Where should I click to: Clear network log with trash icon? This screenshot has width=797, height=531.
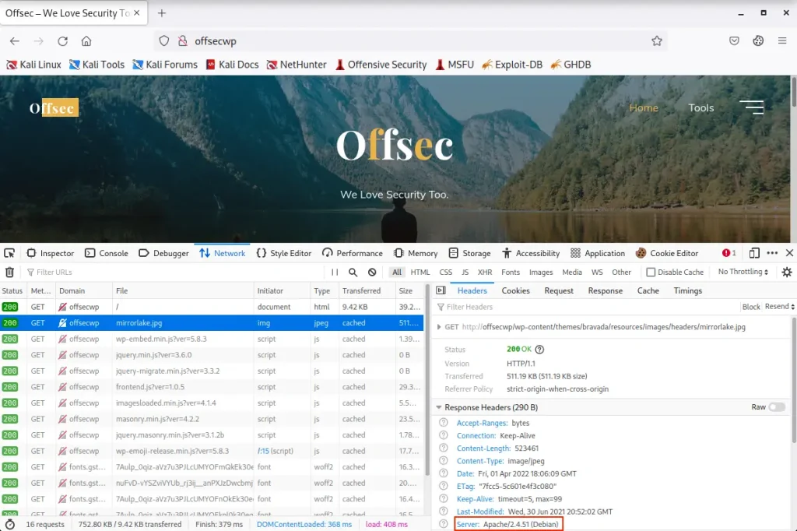tap(9, 273)
